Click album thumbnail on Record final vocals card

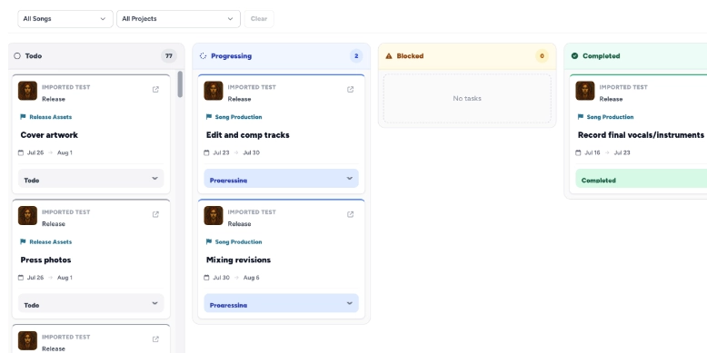(585, 91)
